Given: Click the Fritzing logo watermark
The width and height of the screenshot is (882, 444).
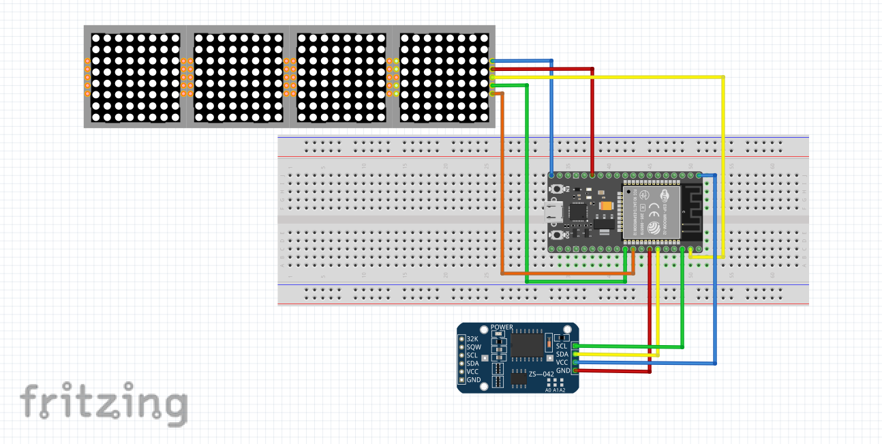Looking at the screenshot, I should click(x=104, y=402).
